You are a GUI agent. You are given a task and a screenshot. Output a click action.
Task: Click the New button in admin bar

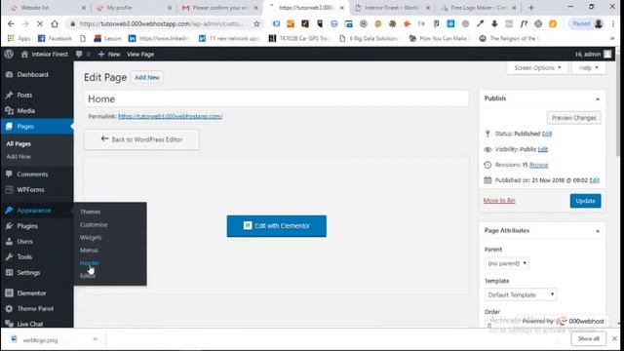tap(109, 55)
